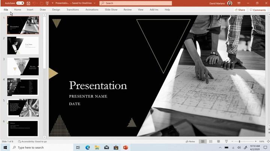Image resolution: width=270 pixels, height=151 pixels.
Task: Switch to Slide Sorter view
Action: tap(210, 142)
